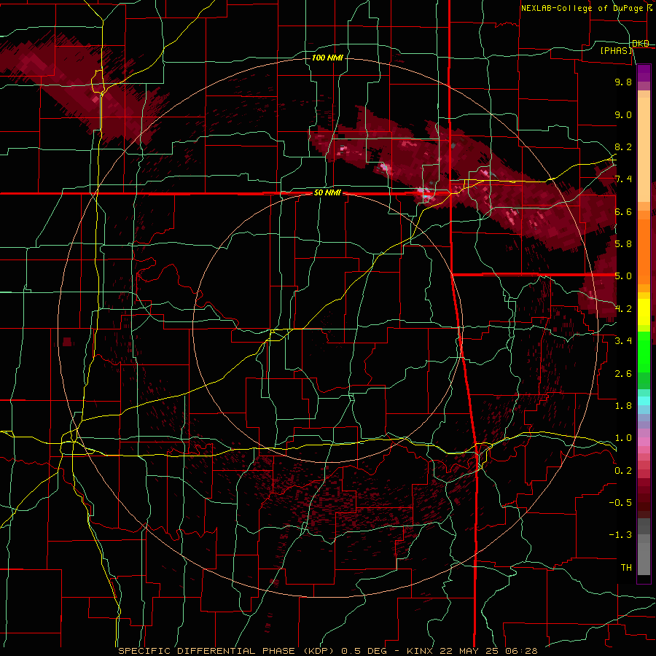Screen dimensions: 656x656
Task: Click the -1.3 scale value
Action: point(620,535)
